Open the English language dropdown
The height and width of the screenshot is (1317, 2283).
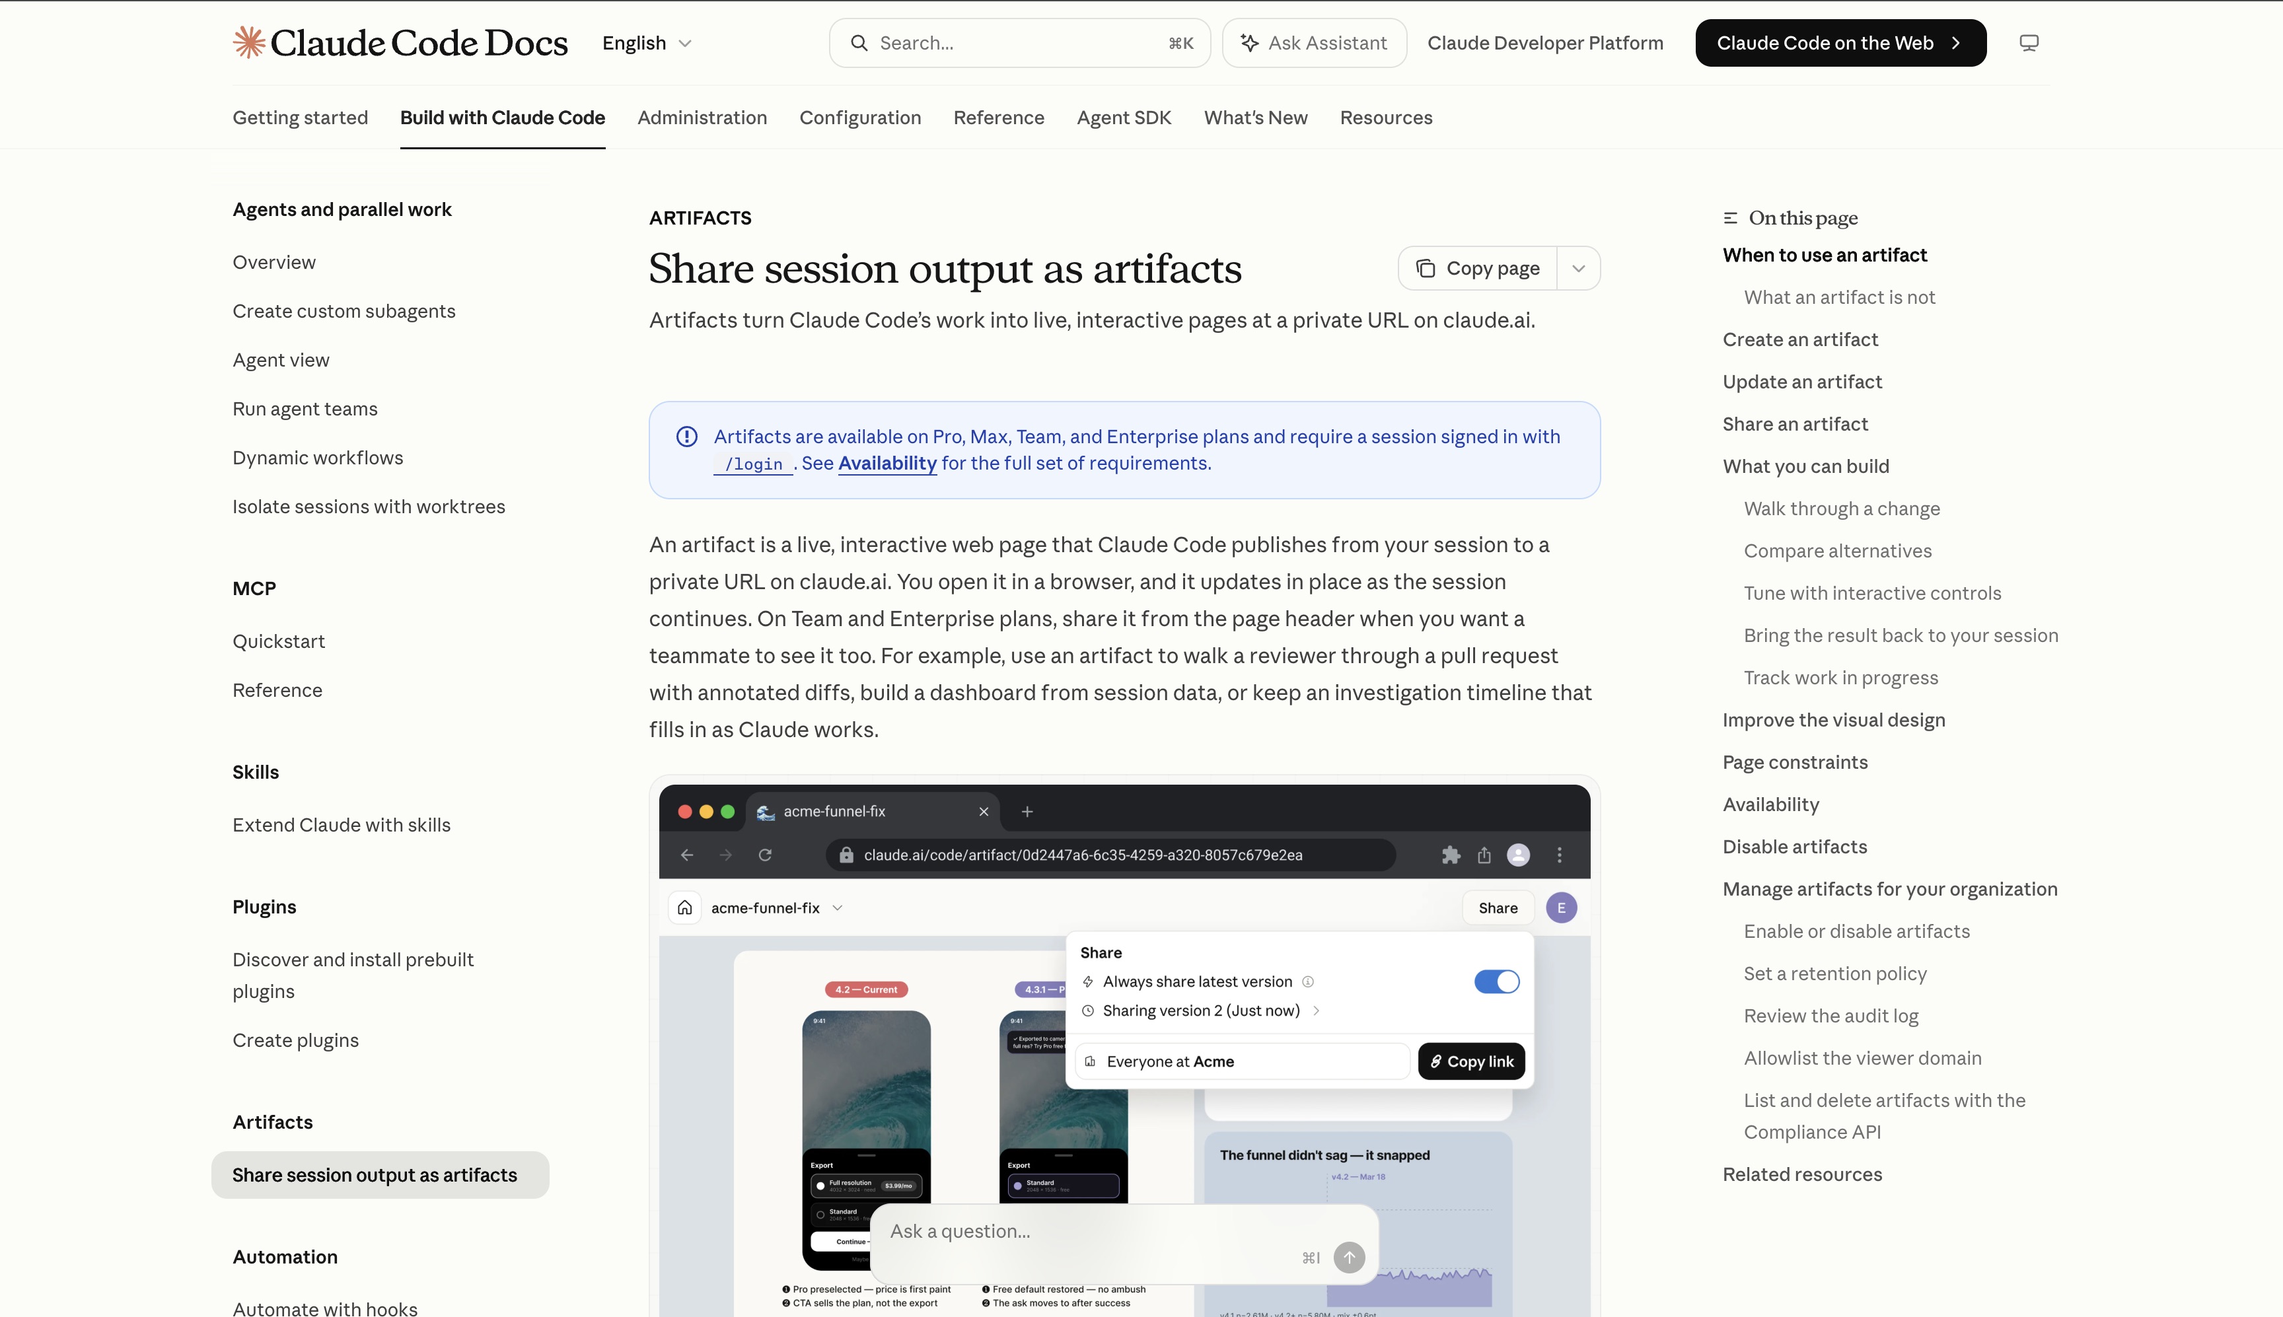[647, 42]
